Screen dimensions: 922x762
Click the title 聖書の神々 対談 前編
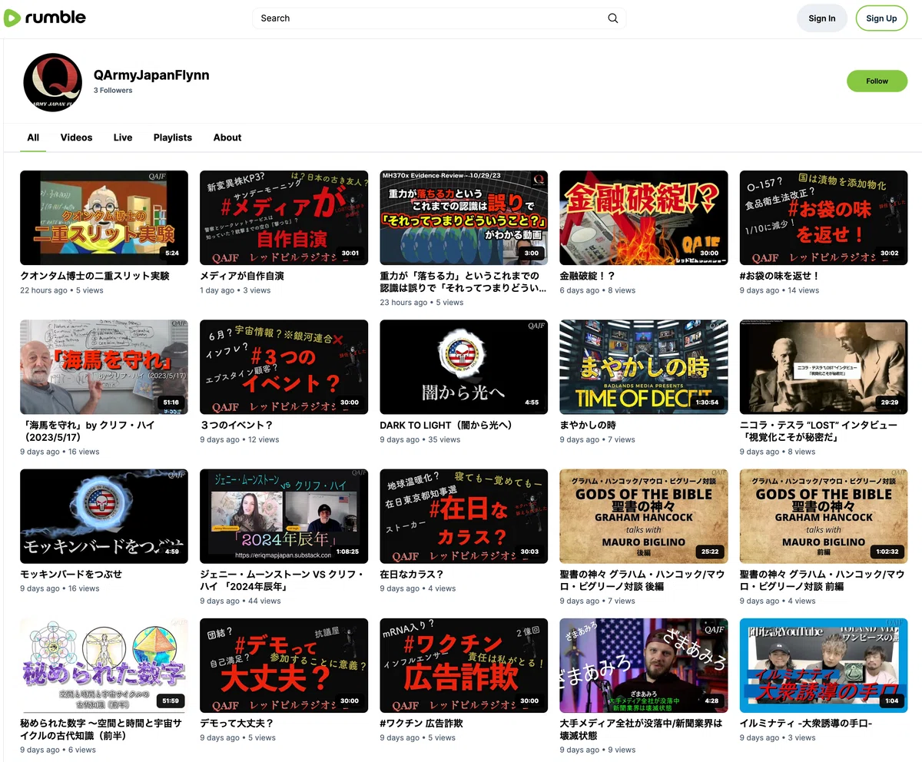[x=822, y=580]
